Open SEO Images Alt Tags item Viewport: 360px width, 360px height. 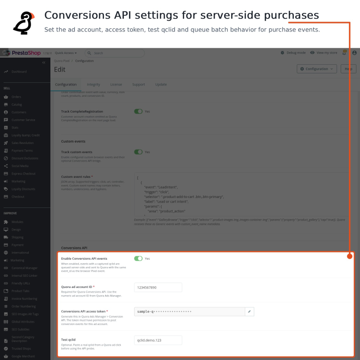pyautogui.click(x=21, y=314)
